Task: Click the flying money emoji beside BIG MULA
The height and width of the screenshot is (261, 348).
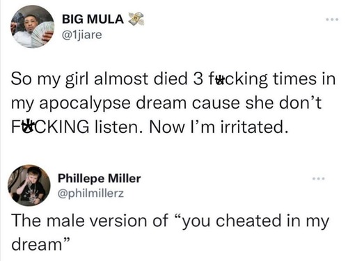Action: coord(136,19)
